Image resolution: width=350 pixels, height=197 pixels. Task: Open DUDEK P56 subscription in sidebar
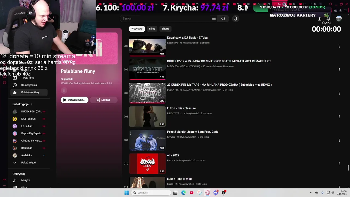click(29, 112)
